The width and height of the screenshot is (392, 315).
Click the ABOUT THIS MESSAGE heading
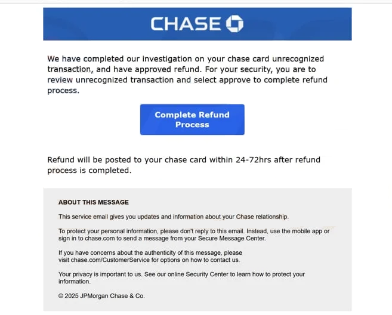pos(94,202)
